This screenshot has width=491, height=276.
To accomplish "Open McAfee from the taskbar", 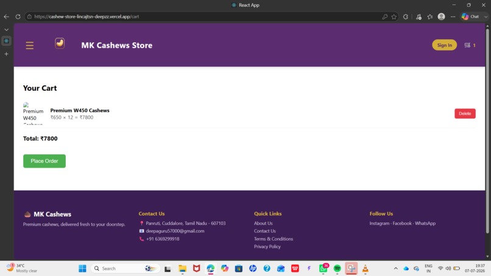I will coord(196,269).
